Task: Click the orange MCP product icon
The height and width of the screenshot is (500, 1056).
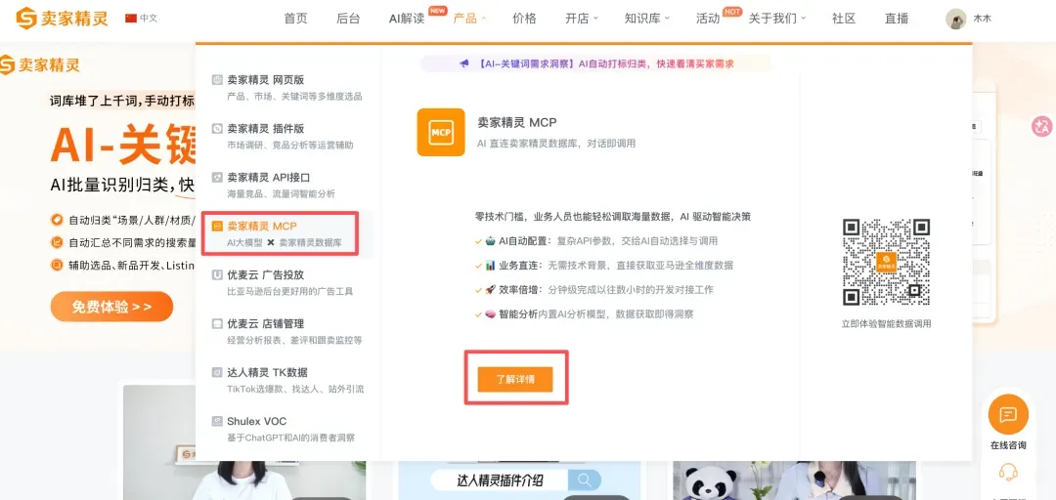Action: coord(440,132)
